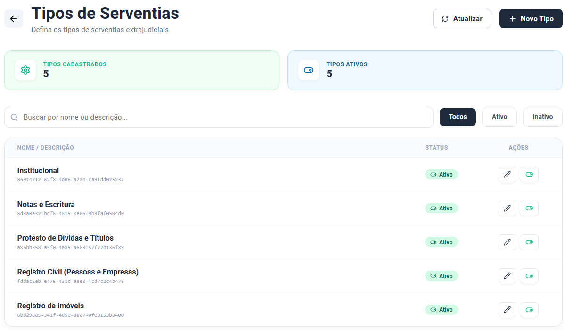Viewport: 565px width, 330px height.
Task: Refresh list with Atualizar button
Action: coord(462,19)
